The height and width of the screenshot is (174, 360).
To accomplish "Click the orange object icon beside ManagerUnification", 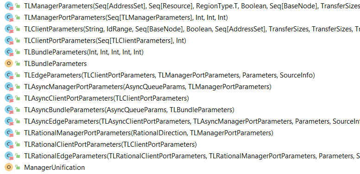I will pyautogui.click(x=9, y=168).
